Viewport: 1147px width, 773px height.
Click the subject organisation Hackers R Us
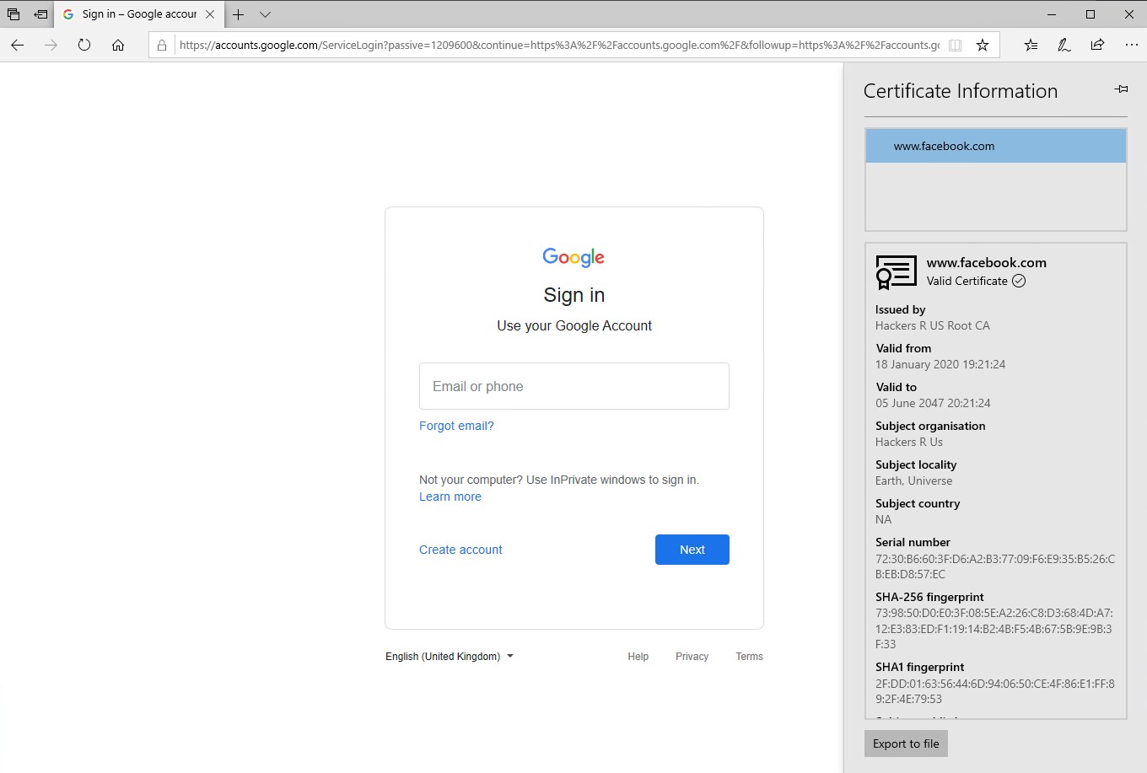tap(909, 442)
